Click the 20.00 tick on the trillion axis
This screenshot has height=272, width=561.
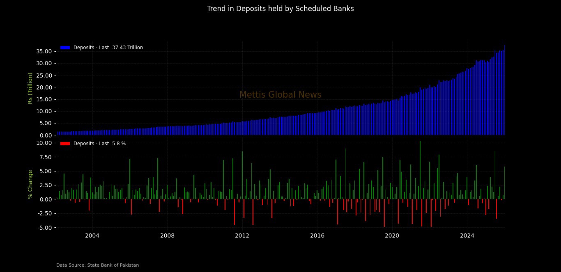44,87
